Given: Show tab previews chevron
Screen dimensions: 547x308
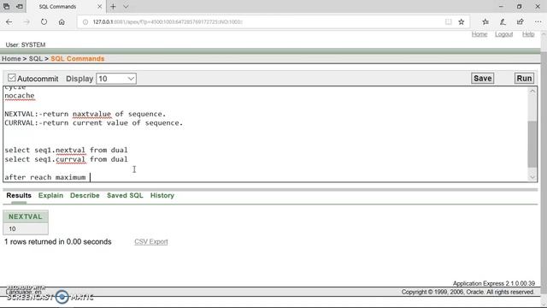Looking at the screenshot, I should [126, 7].
